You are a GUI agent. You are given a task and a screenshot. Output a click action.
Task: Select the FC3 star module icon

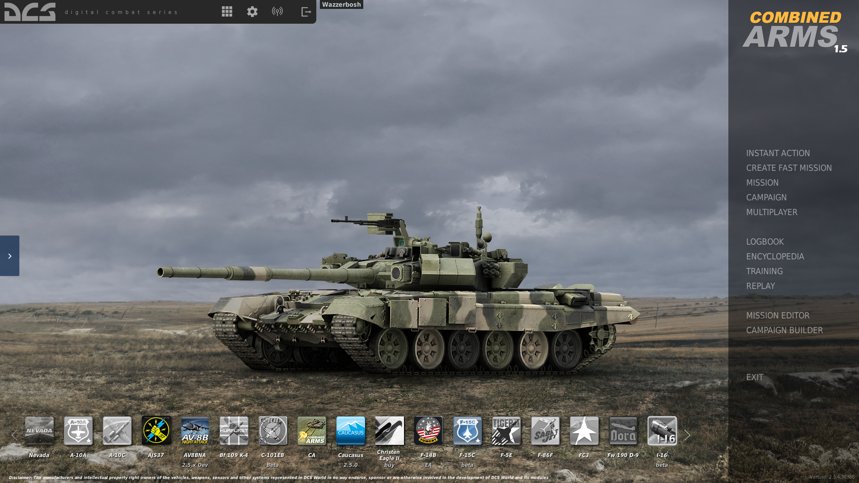(584, 431)
